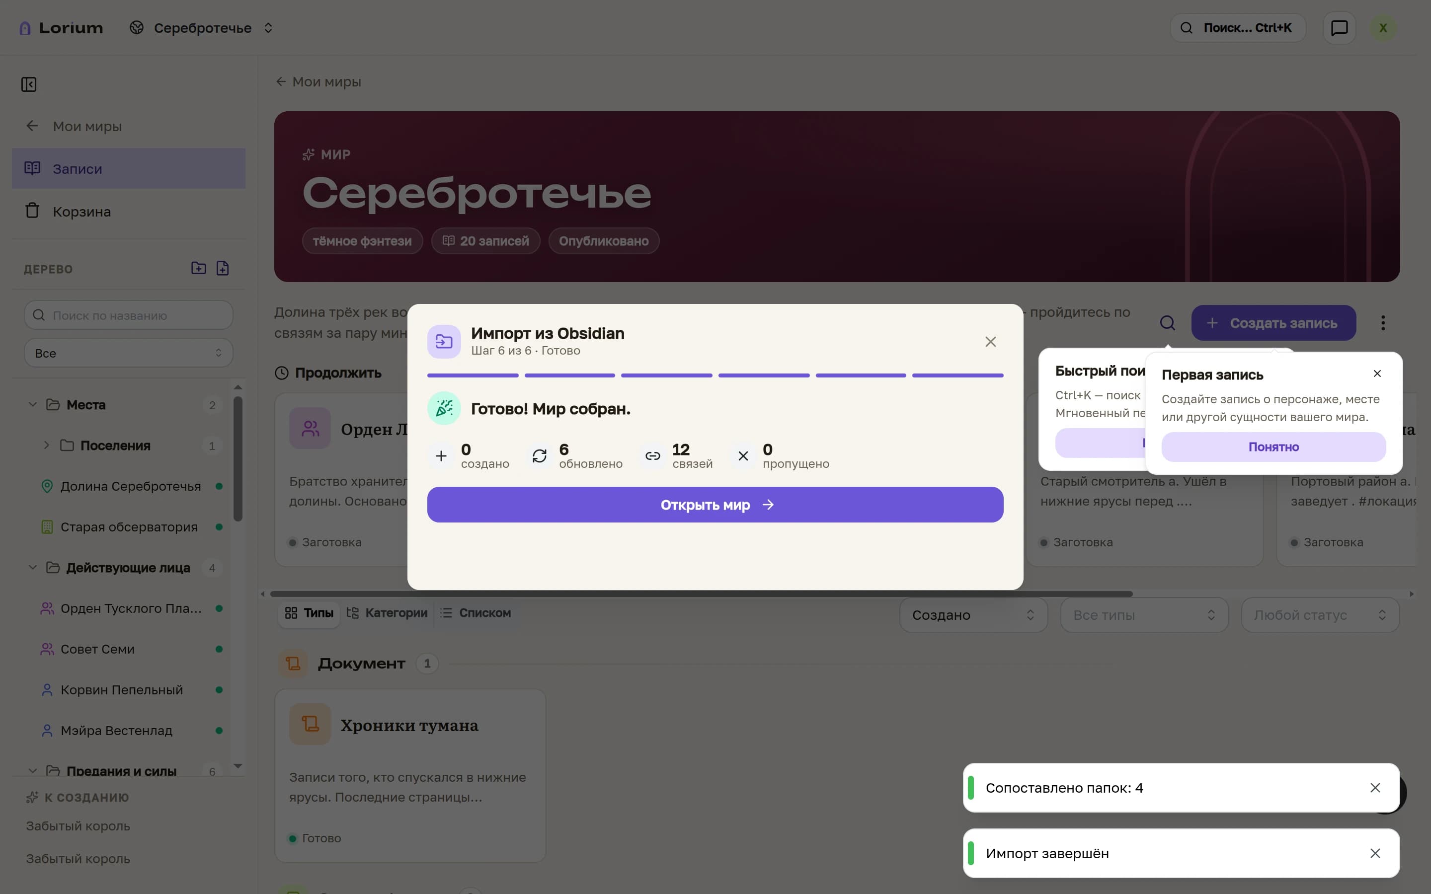Image resolution: width=1431 pixels, height=894 pixels.
Task: Click the Орден card group icon
Action: [310, 428]
